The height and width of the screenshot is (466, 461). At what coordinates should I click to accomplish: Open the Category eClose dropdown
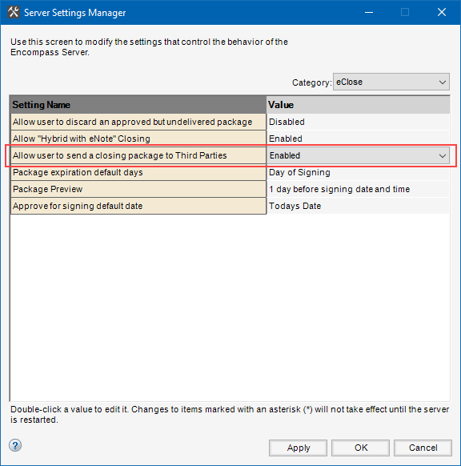tap(391, 82)
